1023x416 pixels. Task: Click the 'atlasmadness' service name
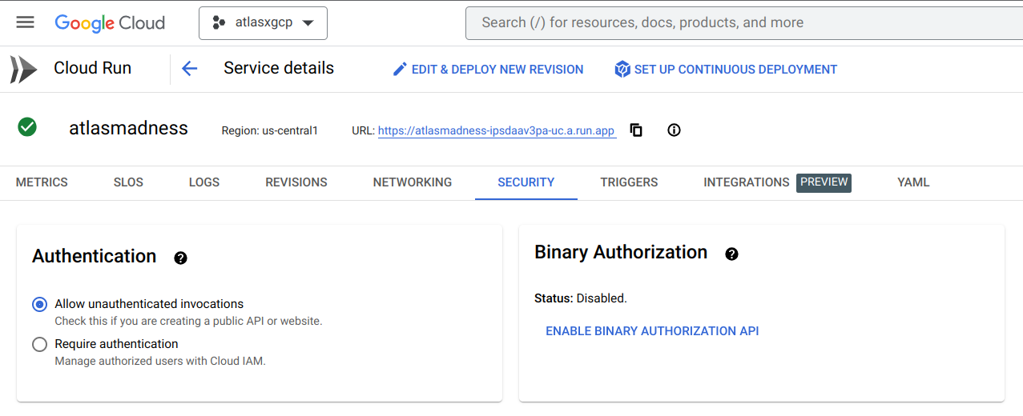point(128,128)
